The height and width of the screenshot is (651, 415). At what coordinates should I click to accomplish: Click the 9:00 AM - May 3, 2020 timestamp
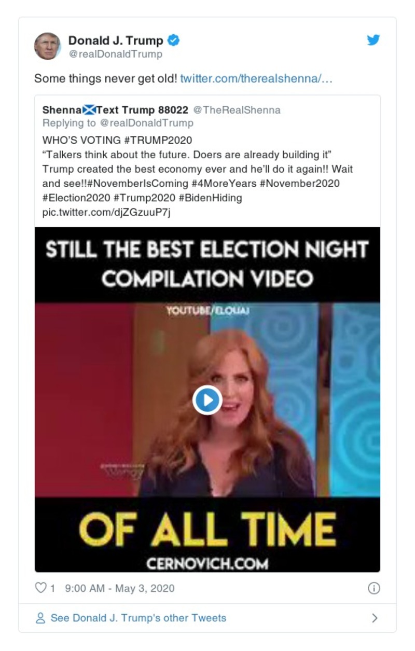click(x=119, y=588)
